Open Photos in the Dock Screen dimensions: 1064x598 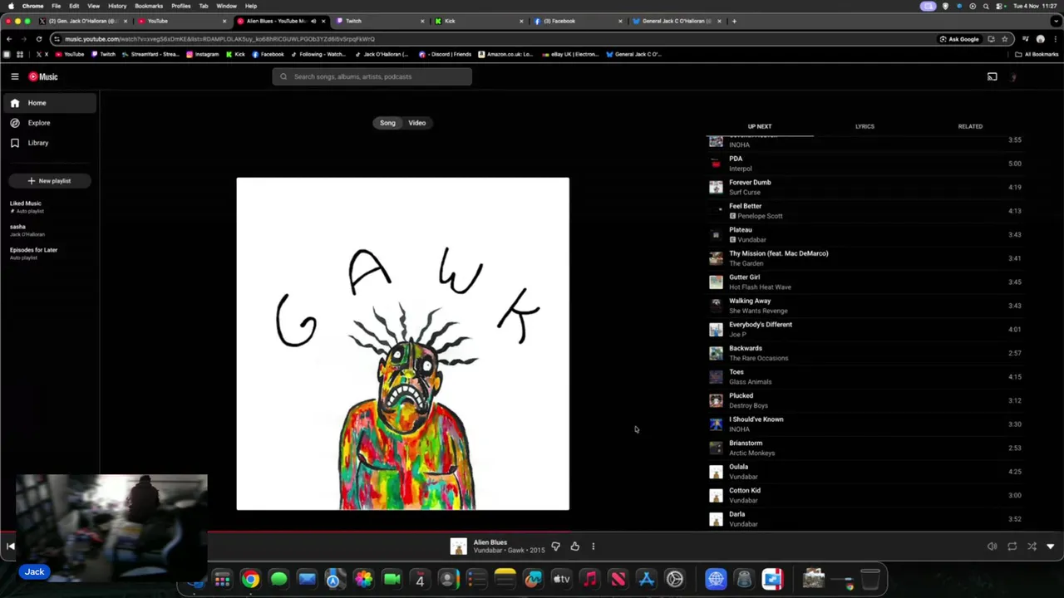(x=363, y=580)
